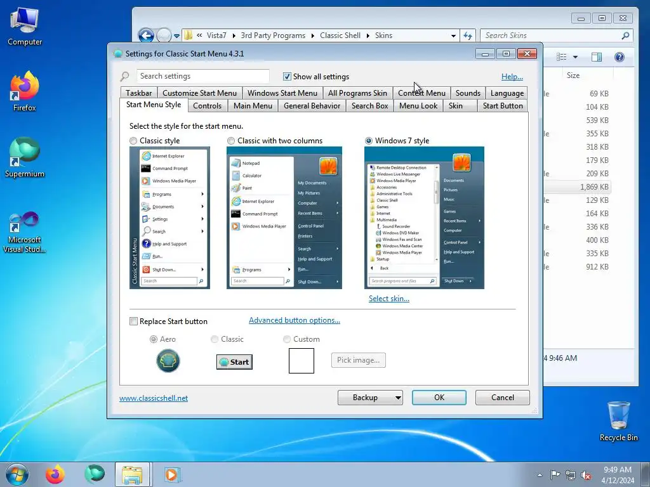650x487 pixels.
Task: Expand the Classic Shell breadcrumb arrow
Action: pyautogui.click(x=368, y=36)
